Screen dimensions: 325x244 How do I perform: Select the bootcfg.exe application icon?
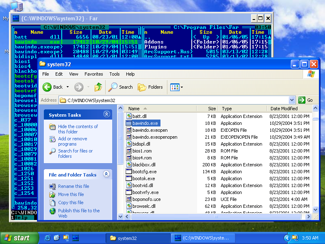click(129, 172)
